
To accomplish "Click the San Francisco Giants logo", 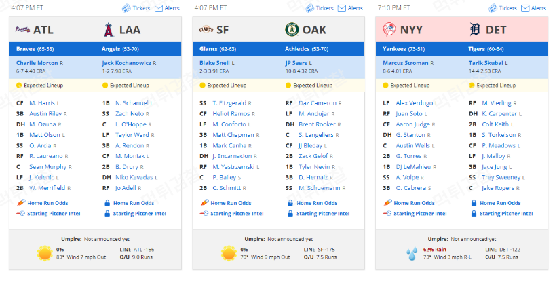I will pos(206,29).
